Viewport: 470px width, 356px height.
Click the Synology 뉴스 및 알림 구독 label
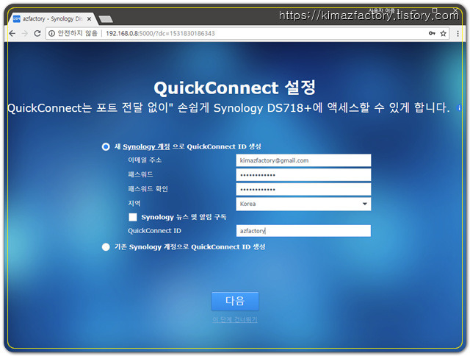184,217
